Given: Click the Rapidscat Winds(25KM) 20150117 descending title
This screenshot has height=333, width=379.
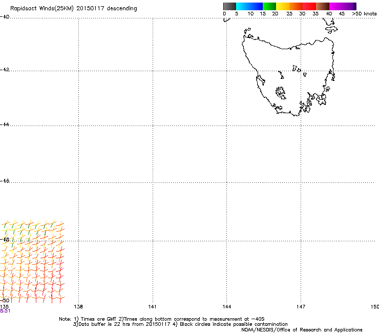Looking at the screenshot, I should pyautogui.click(x=73, y=8).
